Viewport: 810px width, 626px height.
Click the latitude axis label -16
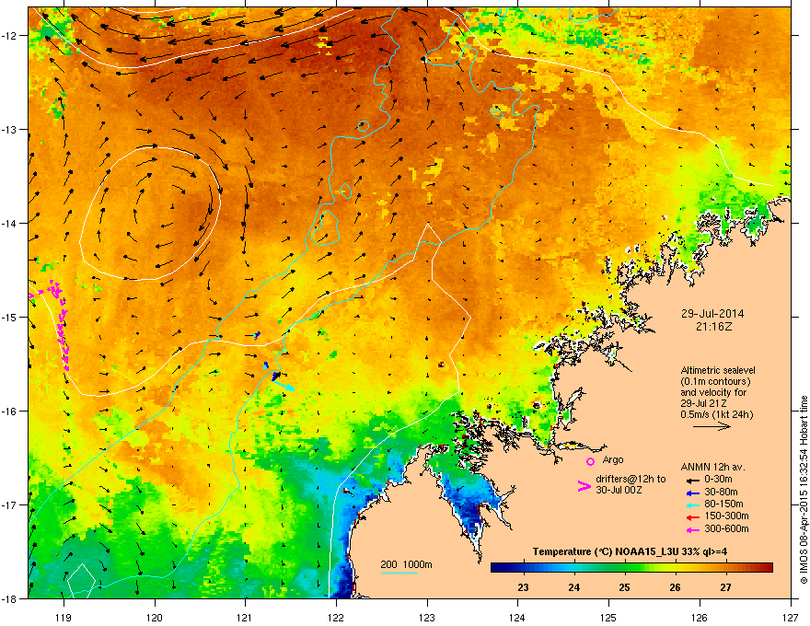9,412
